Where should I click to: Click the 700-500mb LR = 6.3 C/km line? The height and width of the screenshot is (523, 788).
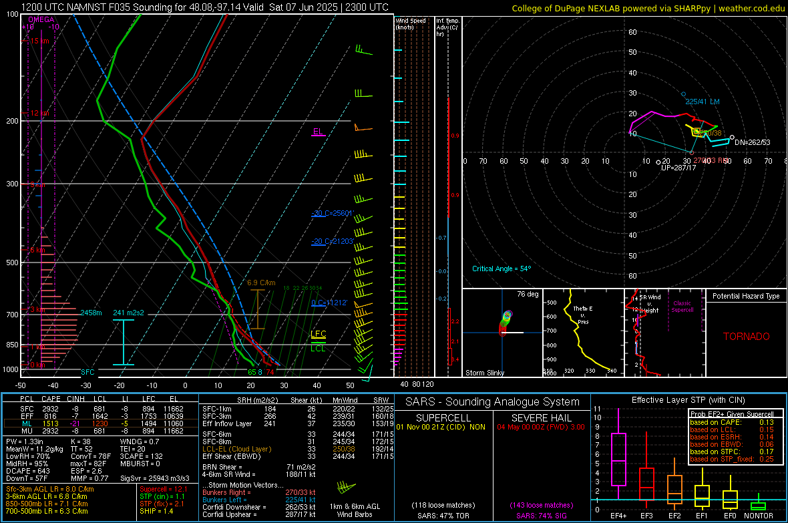[47, 511]
